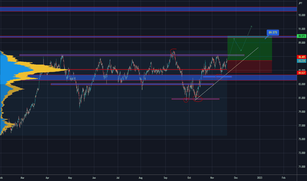The image size is (307, 181).
Task: Click the Sep label on time axis
Action: (165, 178)
